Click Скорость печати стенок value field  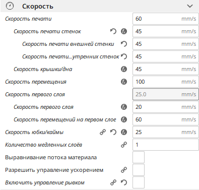(x=166, y=31)
